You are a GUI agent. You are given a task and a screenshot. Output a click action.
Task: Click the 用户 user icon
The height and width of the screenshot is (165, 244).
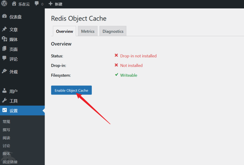(4, 90)
